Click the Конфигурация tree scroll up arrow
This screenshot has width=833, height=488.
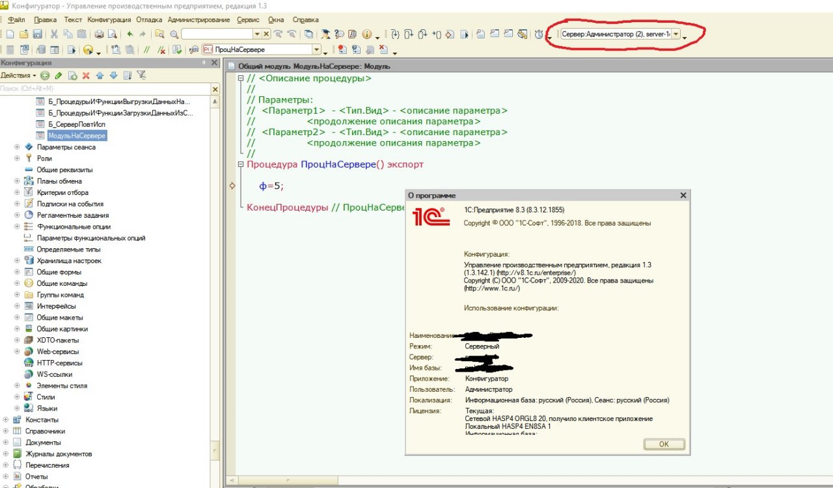tap(215, 101)
